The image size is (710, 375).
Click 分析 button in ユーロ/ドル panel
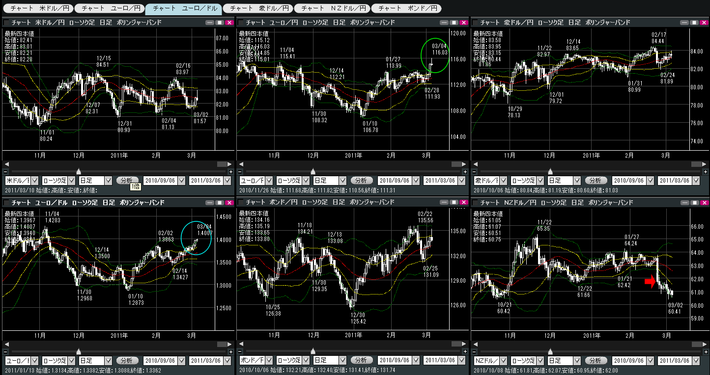127,361
